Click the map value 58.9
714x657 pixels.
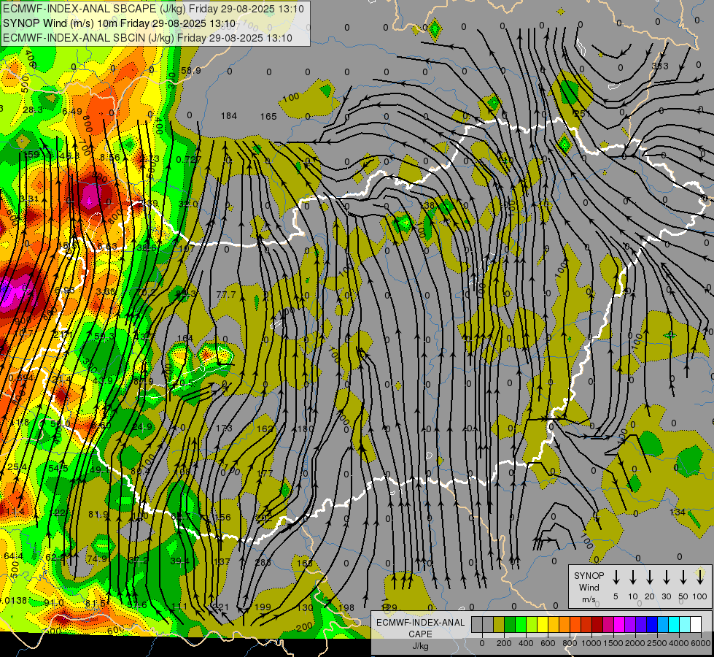[191, 70]
